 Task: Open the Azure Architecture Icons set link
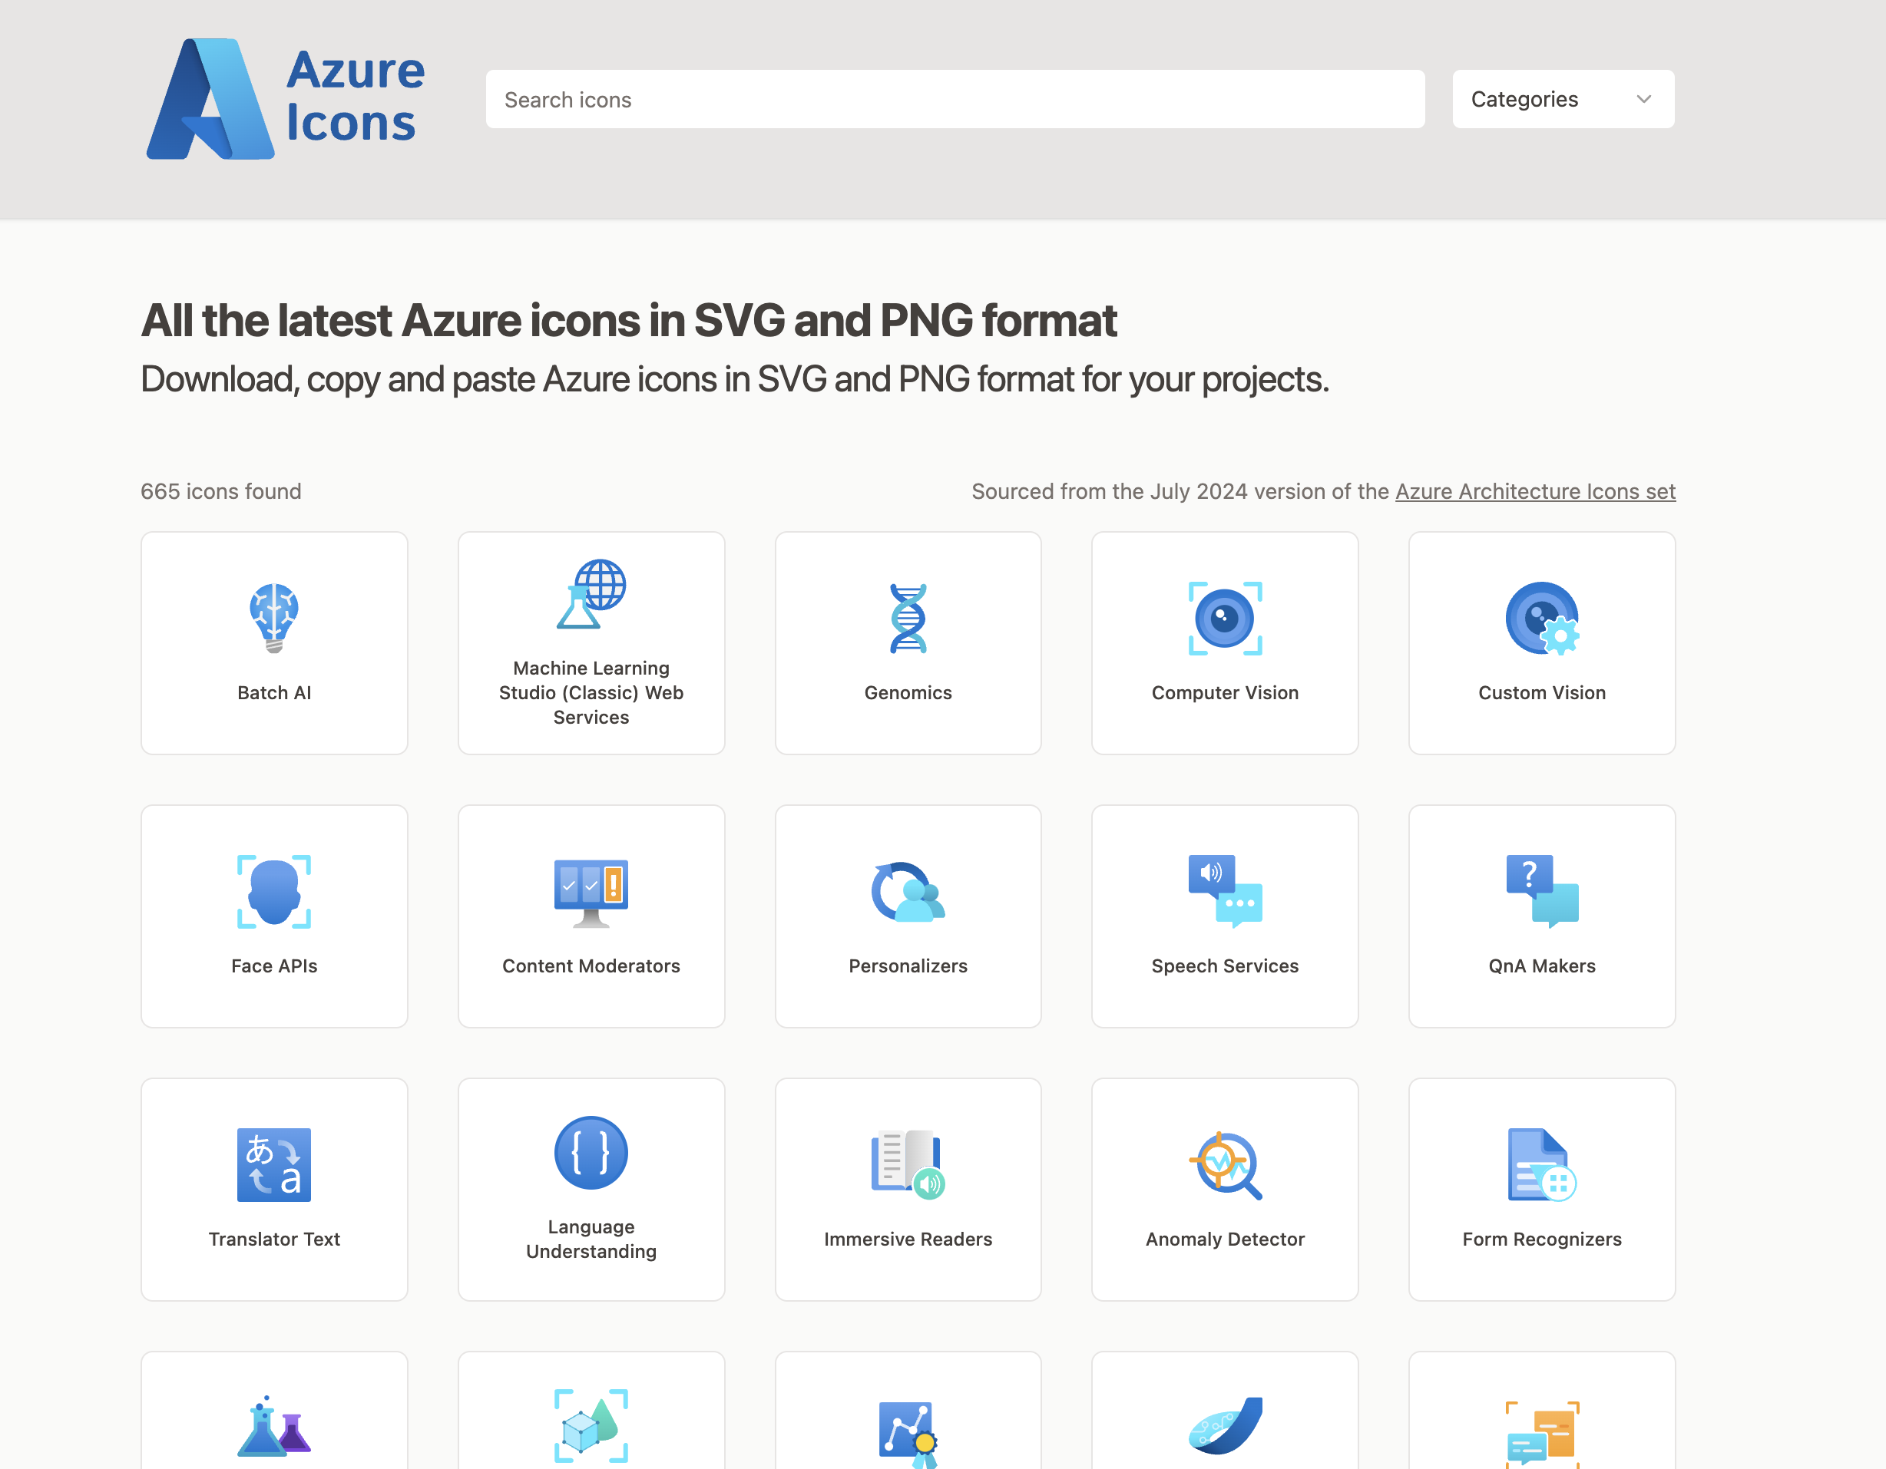point(1534,491)
